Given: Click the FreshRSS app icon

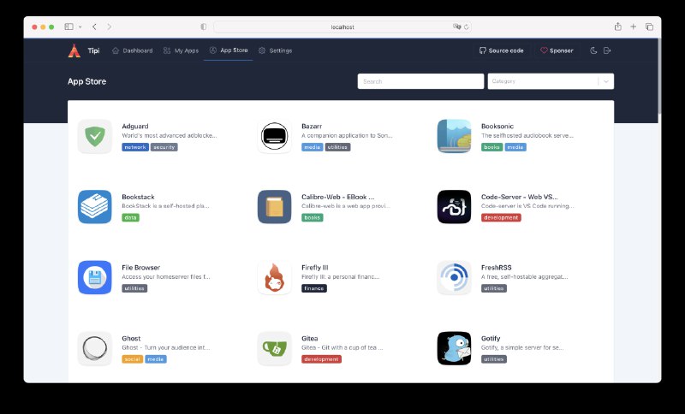Looking at the screenshot, I should tap(454, 278).
